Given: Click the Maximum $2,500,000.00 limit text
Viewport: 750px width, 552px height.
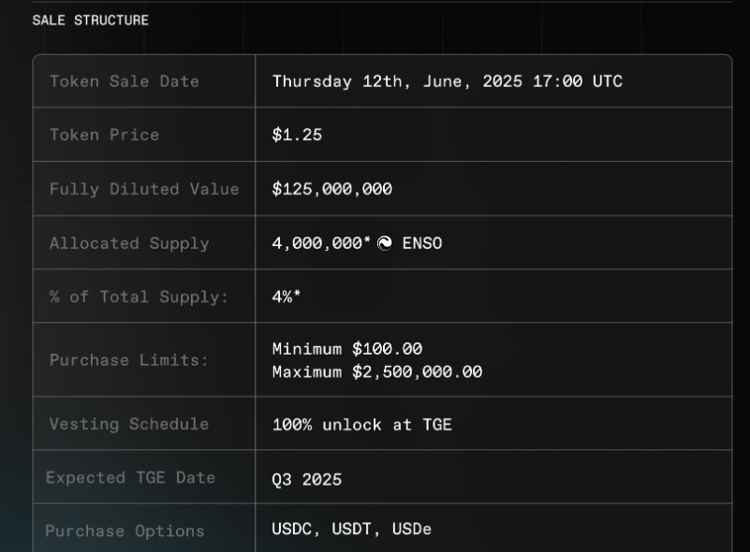Looking at the screenshot, I should pos(377,371).
